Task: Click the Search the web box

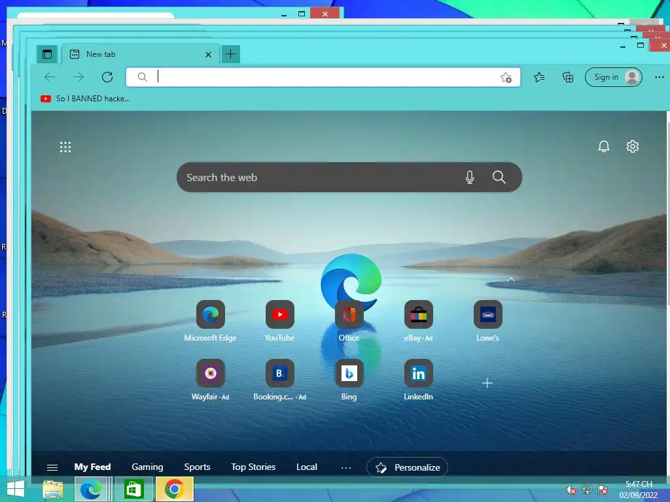Action: point(349,177)
